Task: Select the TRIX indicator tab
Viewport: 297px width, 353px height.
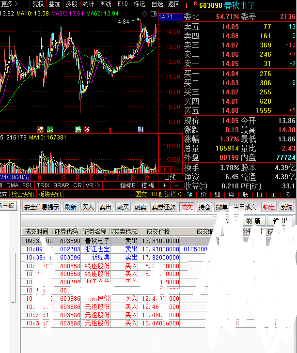Action: coord(43,185)
